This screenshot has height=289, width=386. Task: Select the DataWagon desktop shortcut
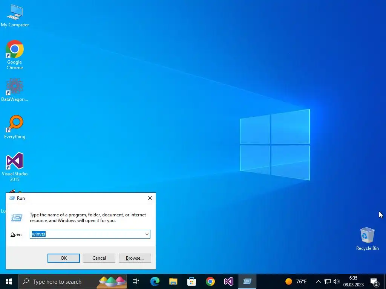pyautogui.click(x=15, y=90)
